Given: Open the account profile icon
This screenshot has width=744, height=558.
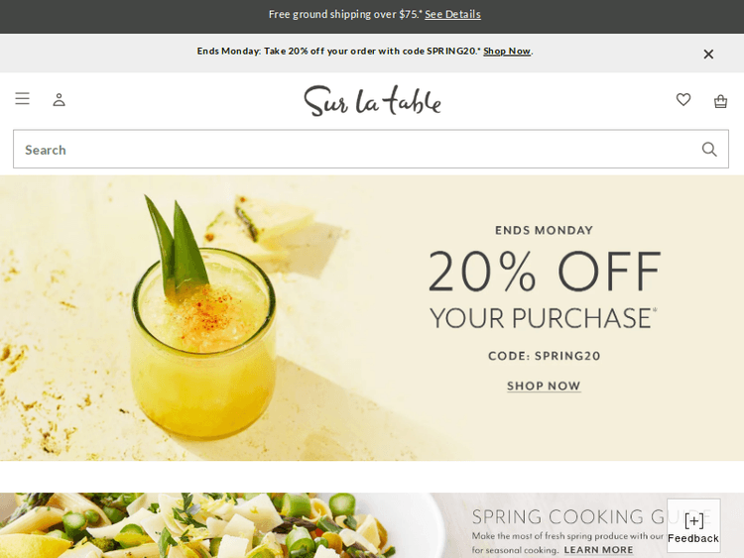Looking at the screenshot, I should [x=59, y=99].
